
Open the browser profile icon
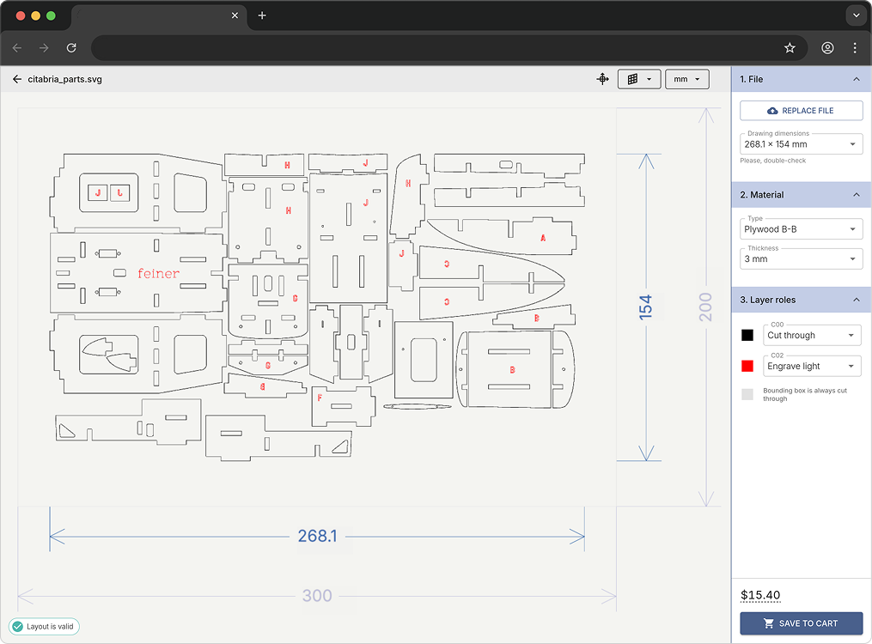point(827,48)
